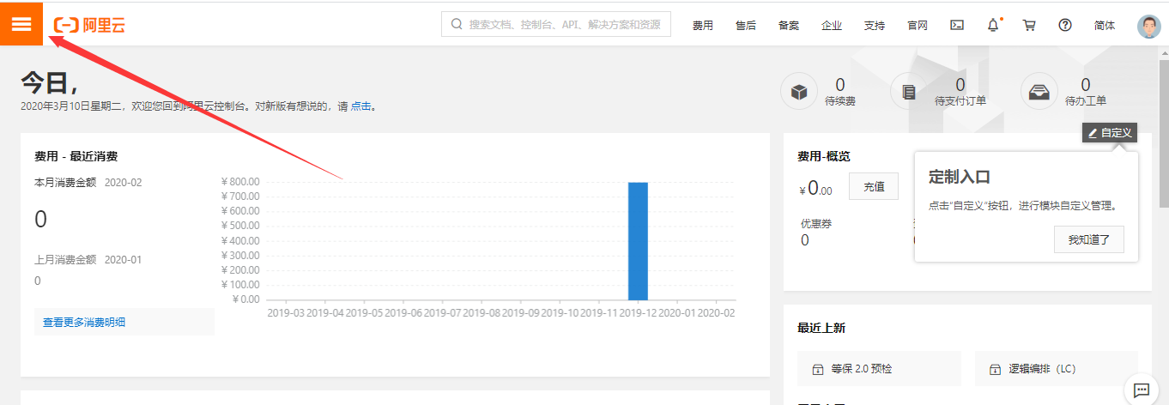Click the 上月消费金额 label
1169x405 pixels.
[x=65, y=259]
